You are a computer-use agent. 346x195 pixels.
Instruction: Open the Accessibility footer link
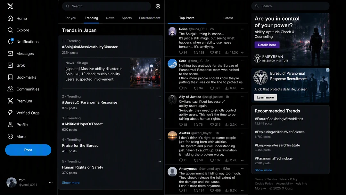284,183
